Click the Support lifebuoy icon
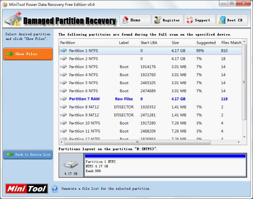 coord(189,20)
